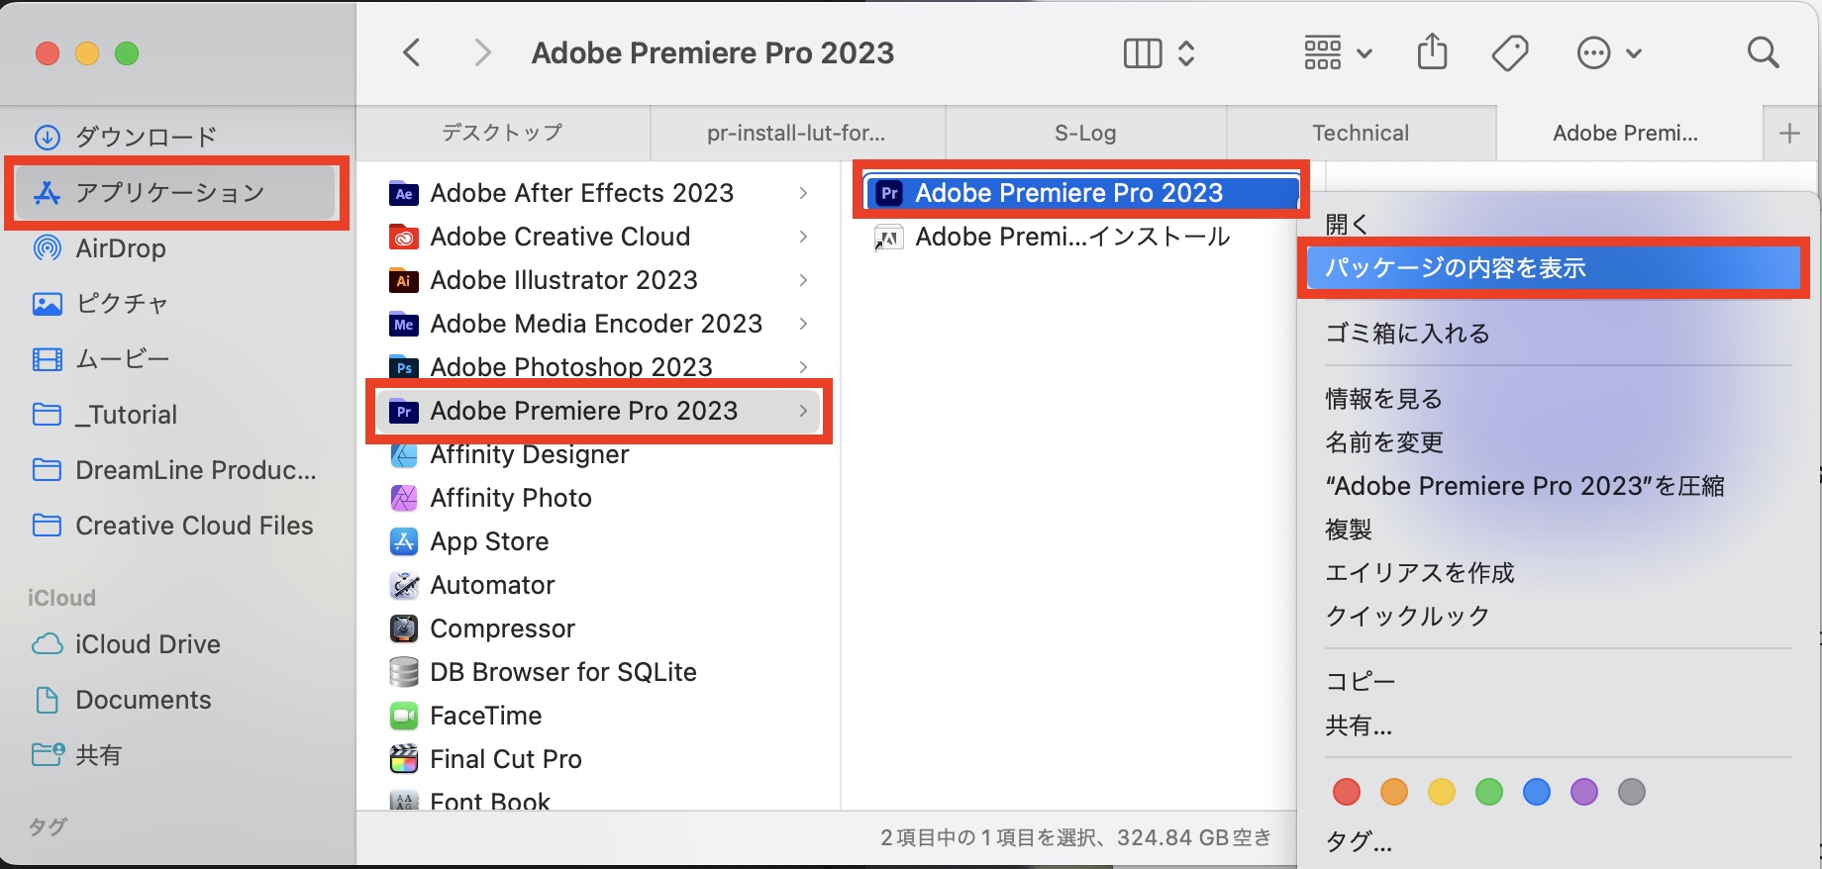The height and width of the screenshot is (869, 1822).
Task: Add a new Finder tab
Action: pyautogui.click(x=1789, y=133)
